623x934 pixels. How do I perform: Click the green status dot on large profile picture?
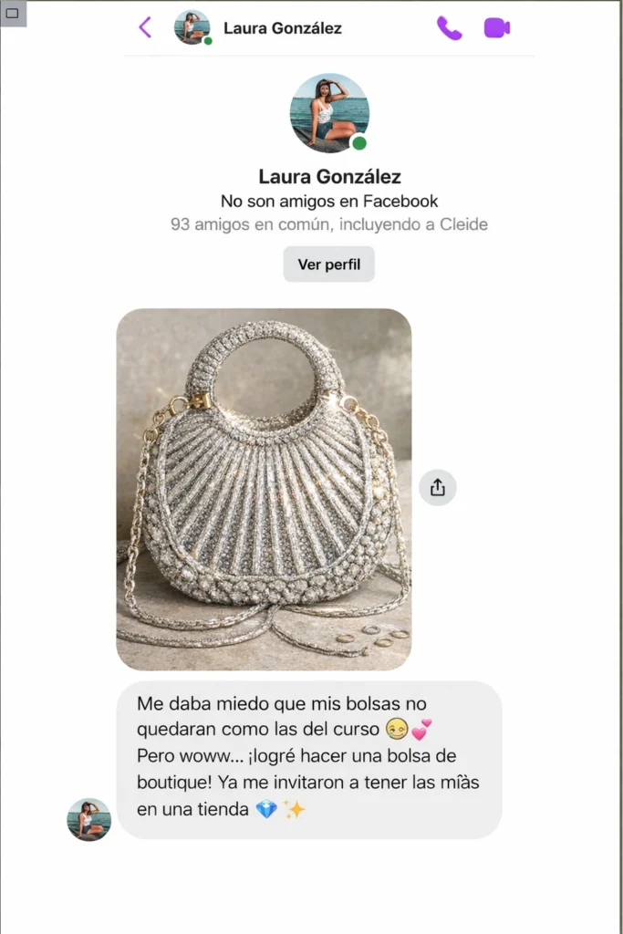pyautogui.click(x=359, y=143)
